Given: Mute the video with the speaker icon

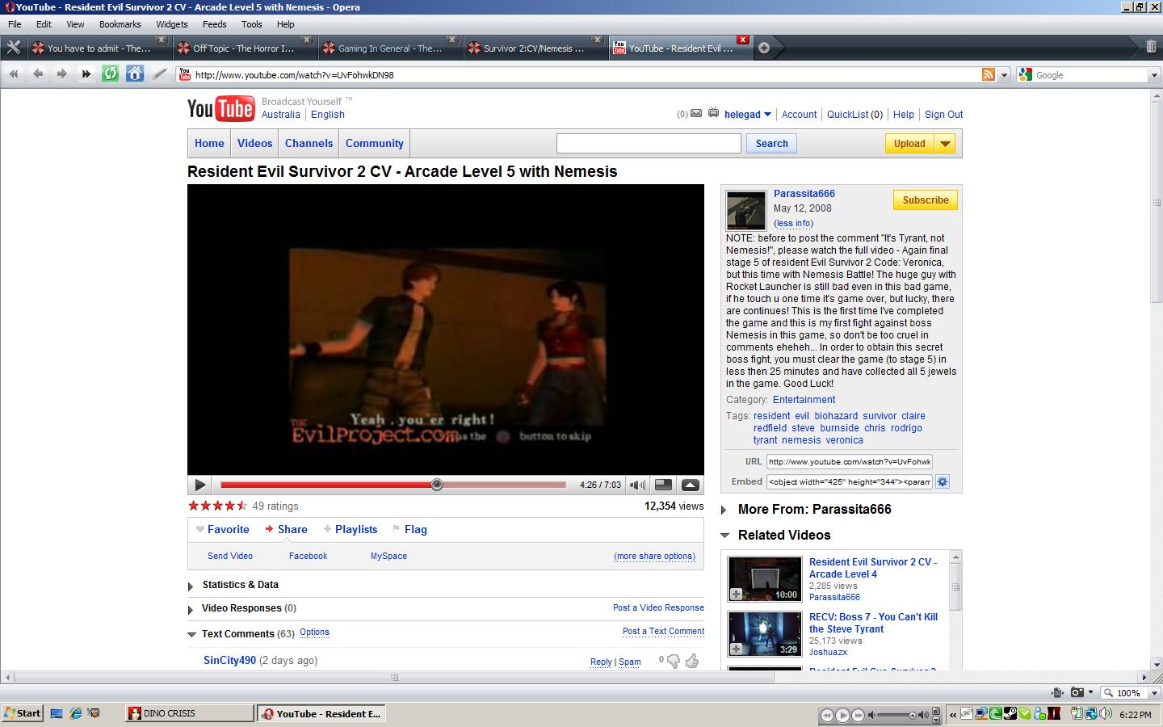Looking at the screenshot, I should coord(636,485).
